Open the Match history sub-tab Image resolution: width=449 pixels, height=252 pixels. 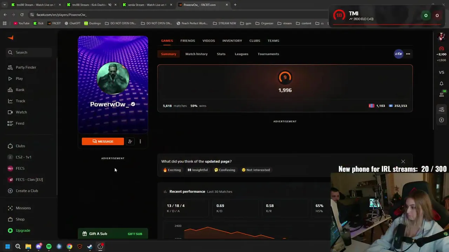196,54
